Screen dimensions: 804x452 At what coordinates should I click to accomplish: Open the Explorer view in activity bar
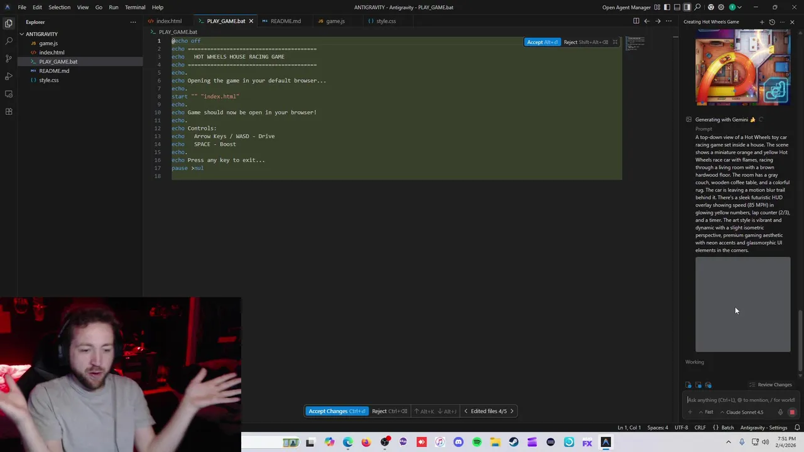point(9,23)
